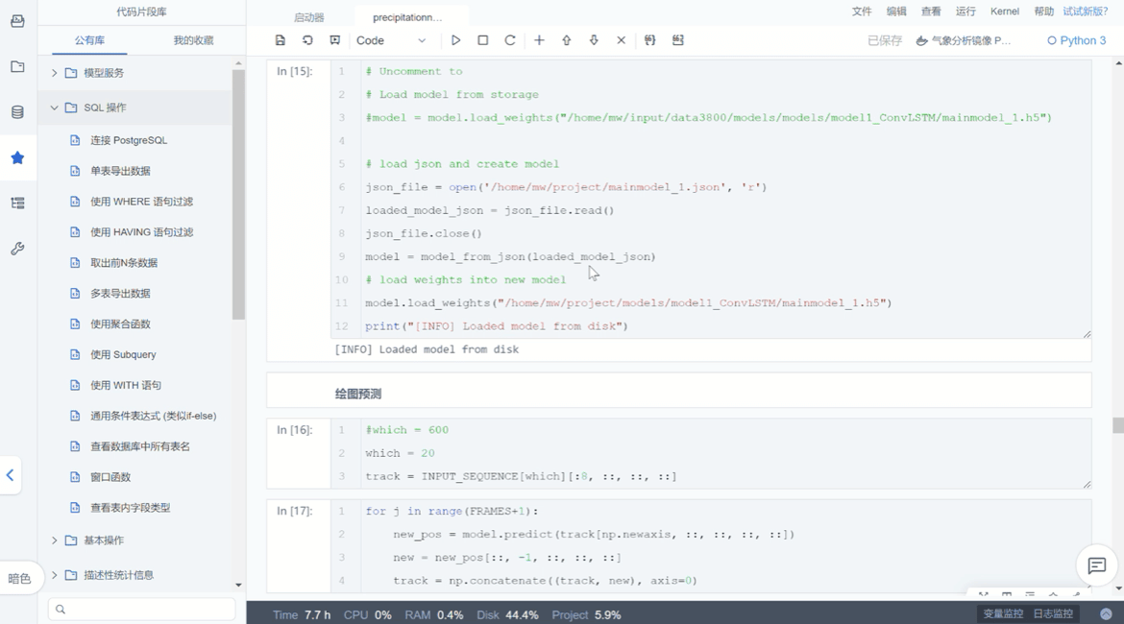Click the code braces snippet icon

(x=649, y=41)
